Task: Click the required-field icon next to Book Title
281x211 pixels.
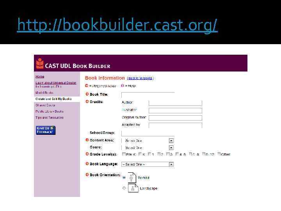Action: pos(87,94)
